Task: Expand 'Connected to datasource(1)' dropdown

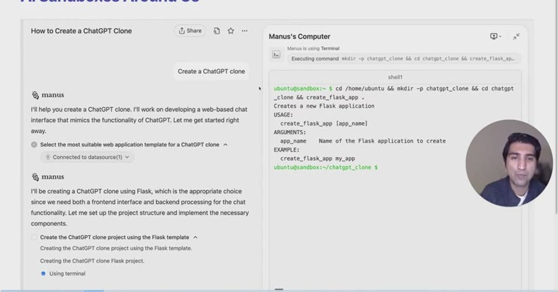Action: (87, 157)
